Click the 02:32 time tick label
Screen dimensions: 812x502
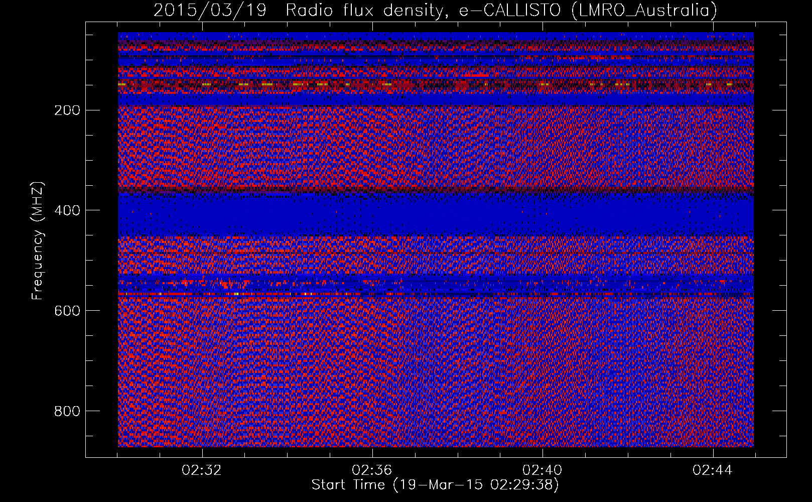(x=202, y=470)
